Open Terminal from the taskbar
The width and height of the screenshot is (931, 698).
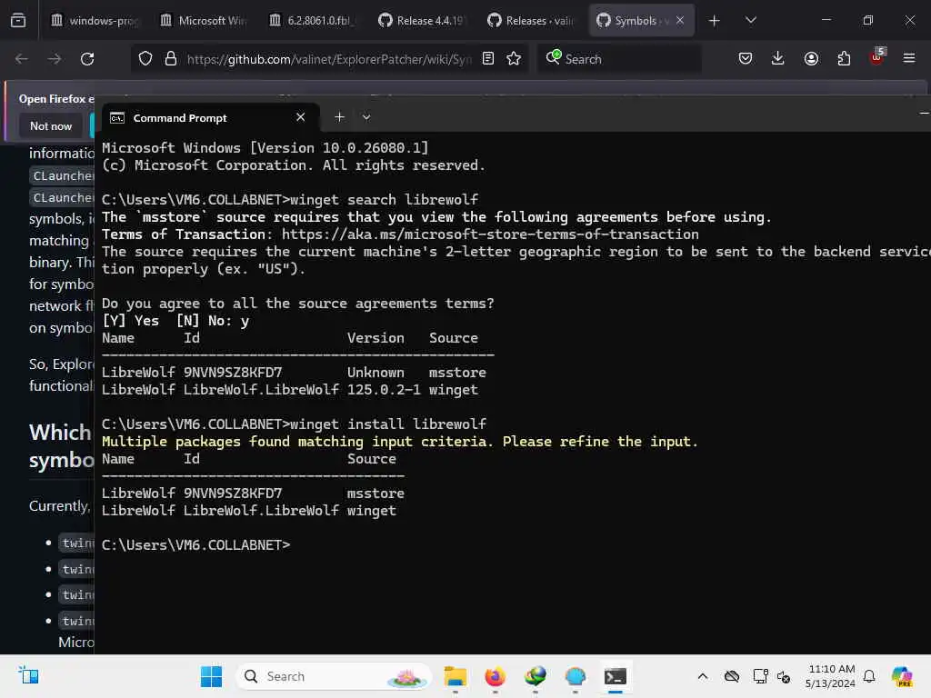point(616,676)
